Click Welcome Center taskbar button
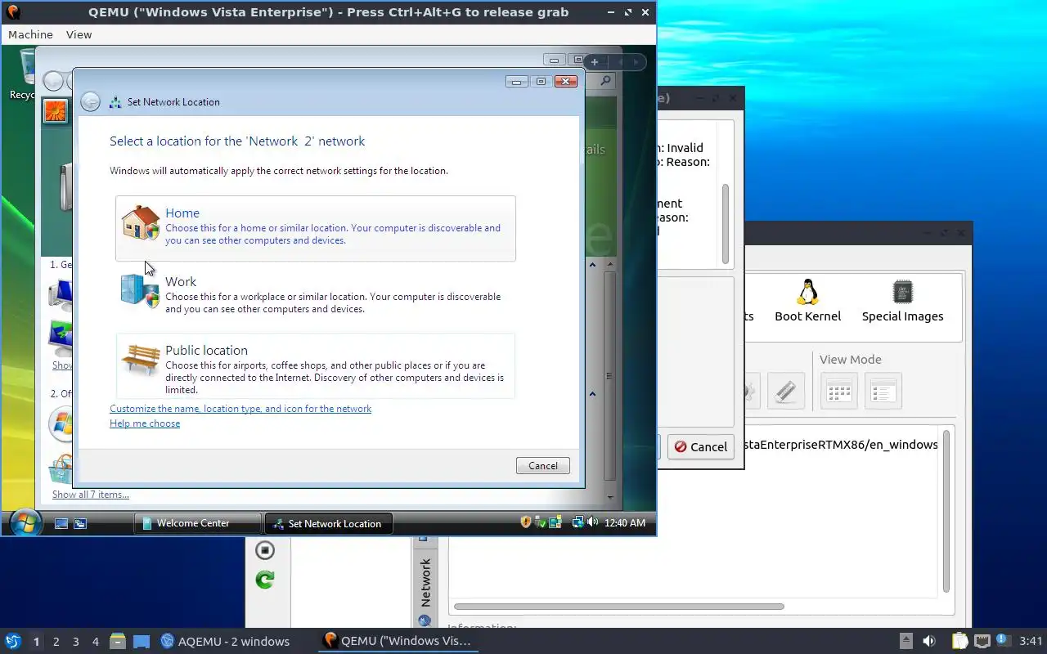 click(x=197, y=523)
